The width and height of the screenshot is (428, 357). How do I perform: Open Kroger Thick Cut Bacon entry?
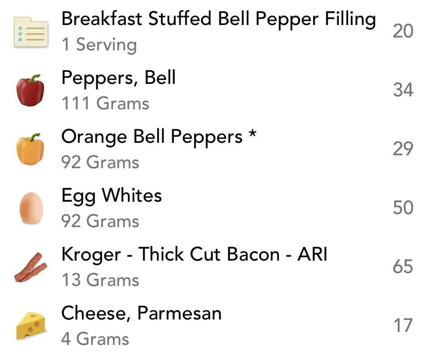(194, 255)
